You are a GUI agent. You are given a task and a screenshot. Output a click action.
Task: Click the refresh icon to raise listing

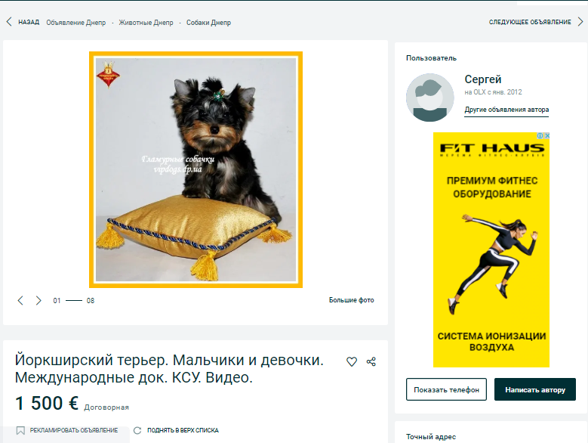pyautogui.click(x=137, y=430)
